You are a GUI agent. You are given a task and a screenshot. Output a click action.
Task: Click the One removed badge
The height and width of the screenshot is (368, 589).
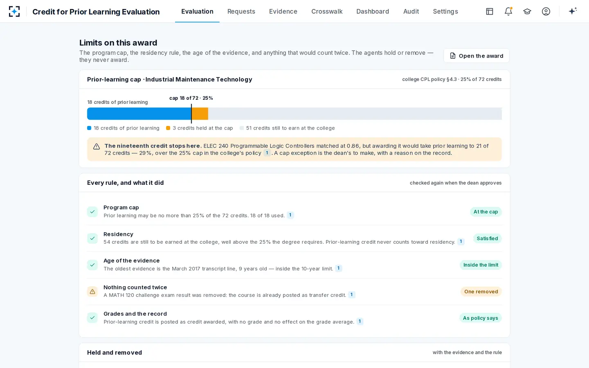(x=481, y=292)
